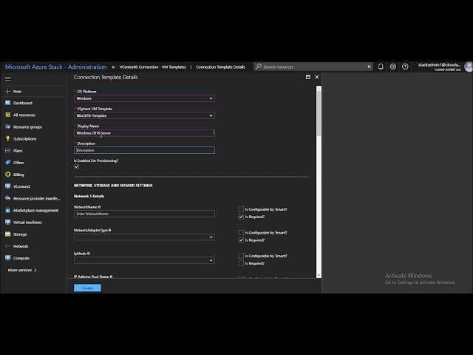This screenshot has height=355, width=473.
Task: Click the blade vertical scrollbar thumb
Action: 319,113
